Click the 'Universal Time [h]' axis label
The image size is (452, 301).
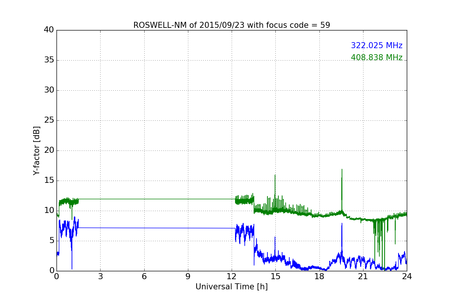tap(232, 287)
